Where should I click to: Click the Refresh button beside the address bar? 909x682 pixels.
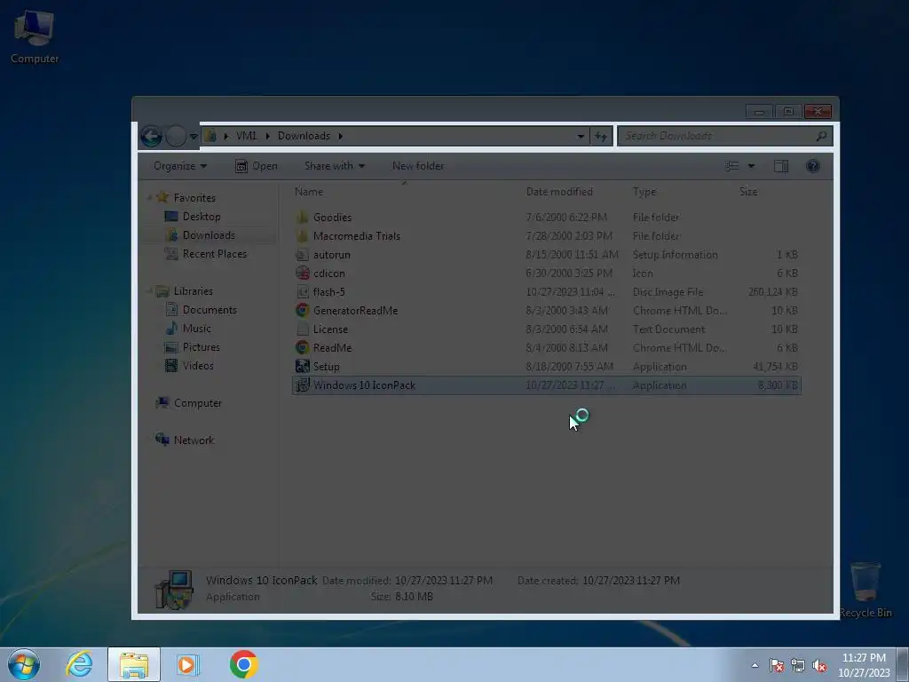click(601, 136)
